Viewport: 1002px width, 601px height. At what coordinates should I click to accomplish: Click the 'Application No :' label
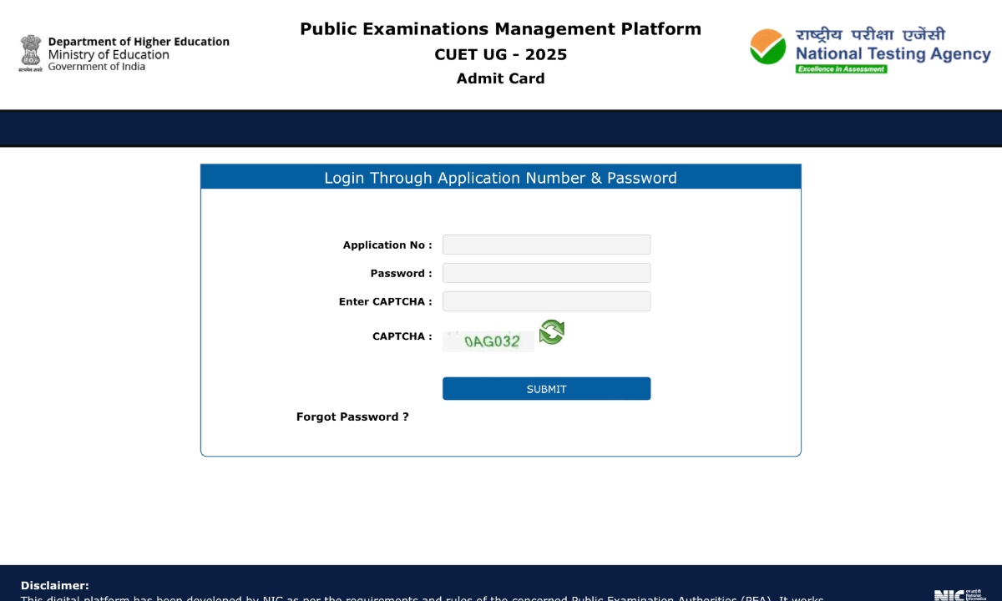[x=387, y=245]
